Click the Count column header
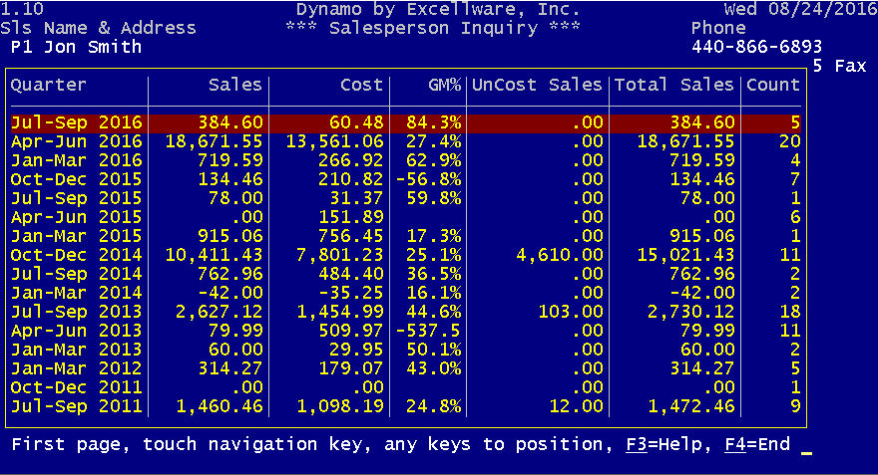This screenshot has width=878, height=475. click(x=772, y=85)
